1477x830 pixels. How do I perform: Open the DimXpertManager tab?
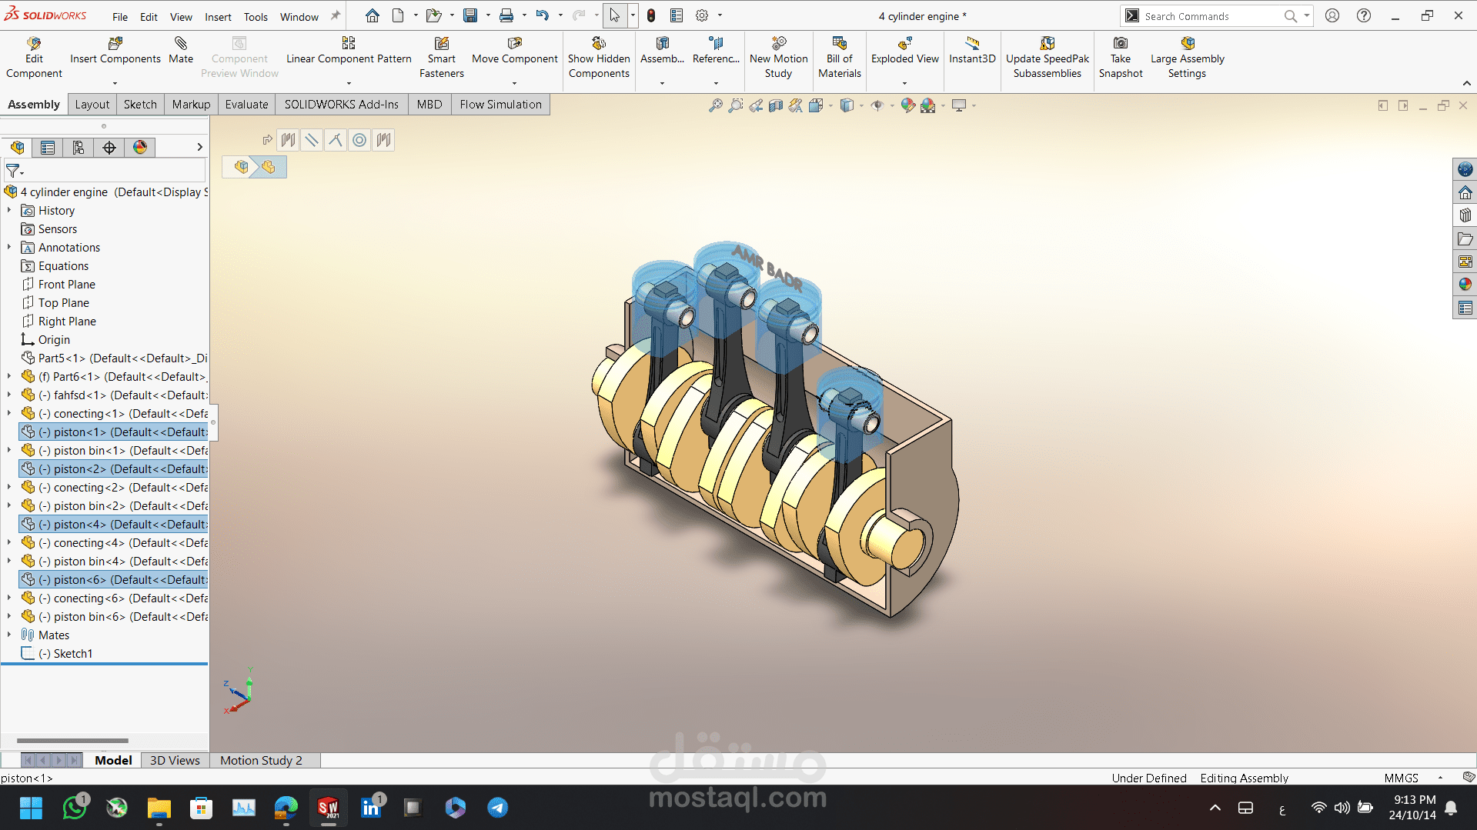pyautogui.click(x=109, y=148)
